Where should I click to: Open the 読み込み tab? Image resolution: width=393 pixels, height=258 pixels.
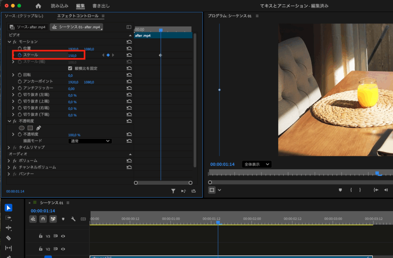(x=59, y=6)
